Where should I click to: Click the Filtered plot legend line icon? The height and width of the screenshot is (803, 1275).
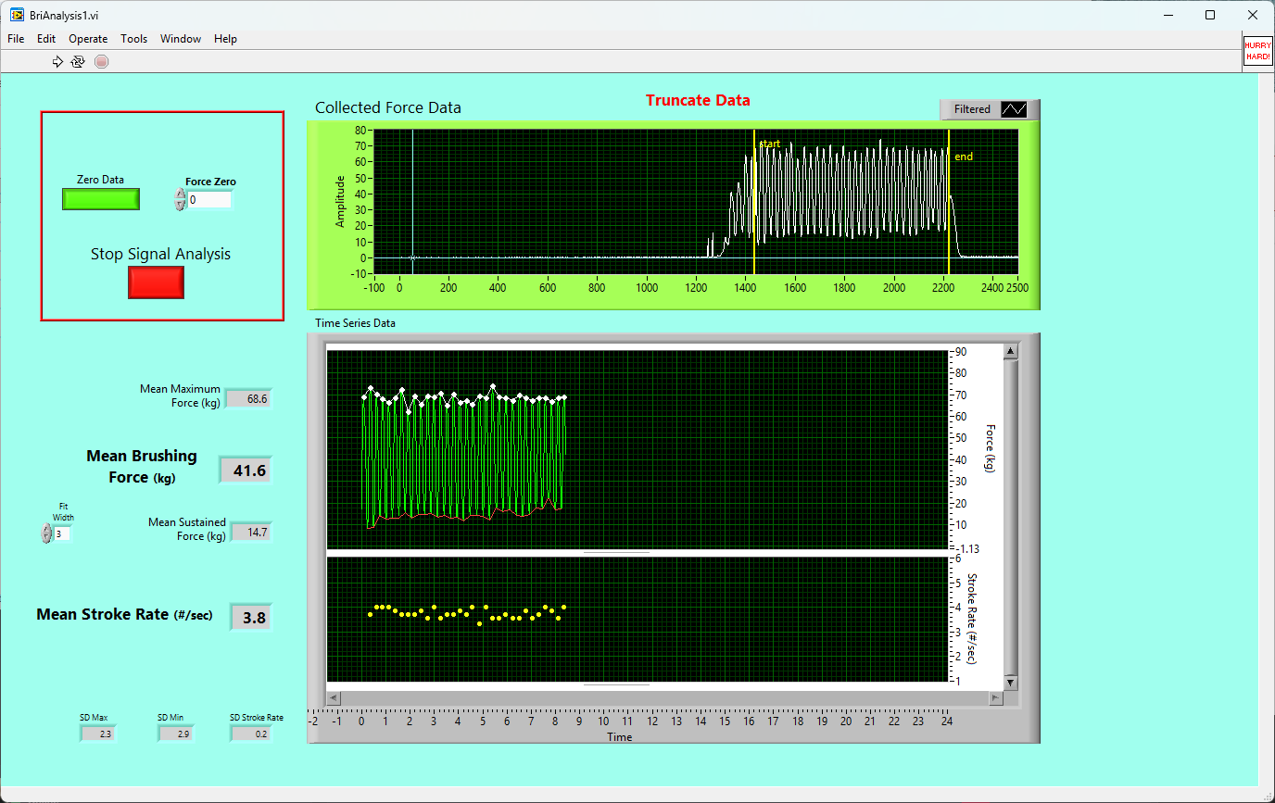click(1015, 109)
